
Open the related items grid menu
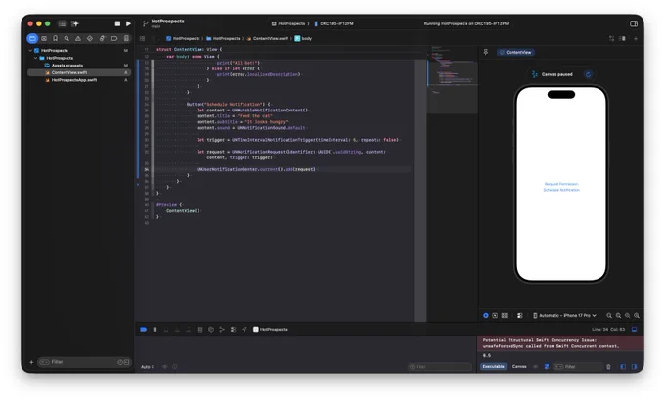142,38
